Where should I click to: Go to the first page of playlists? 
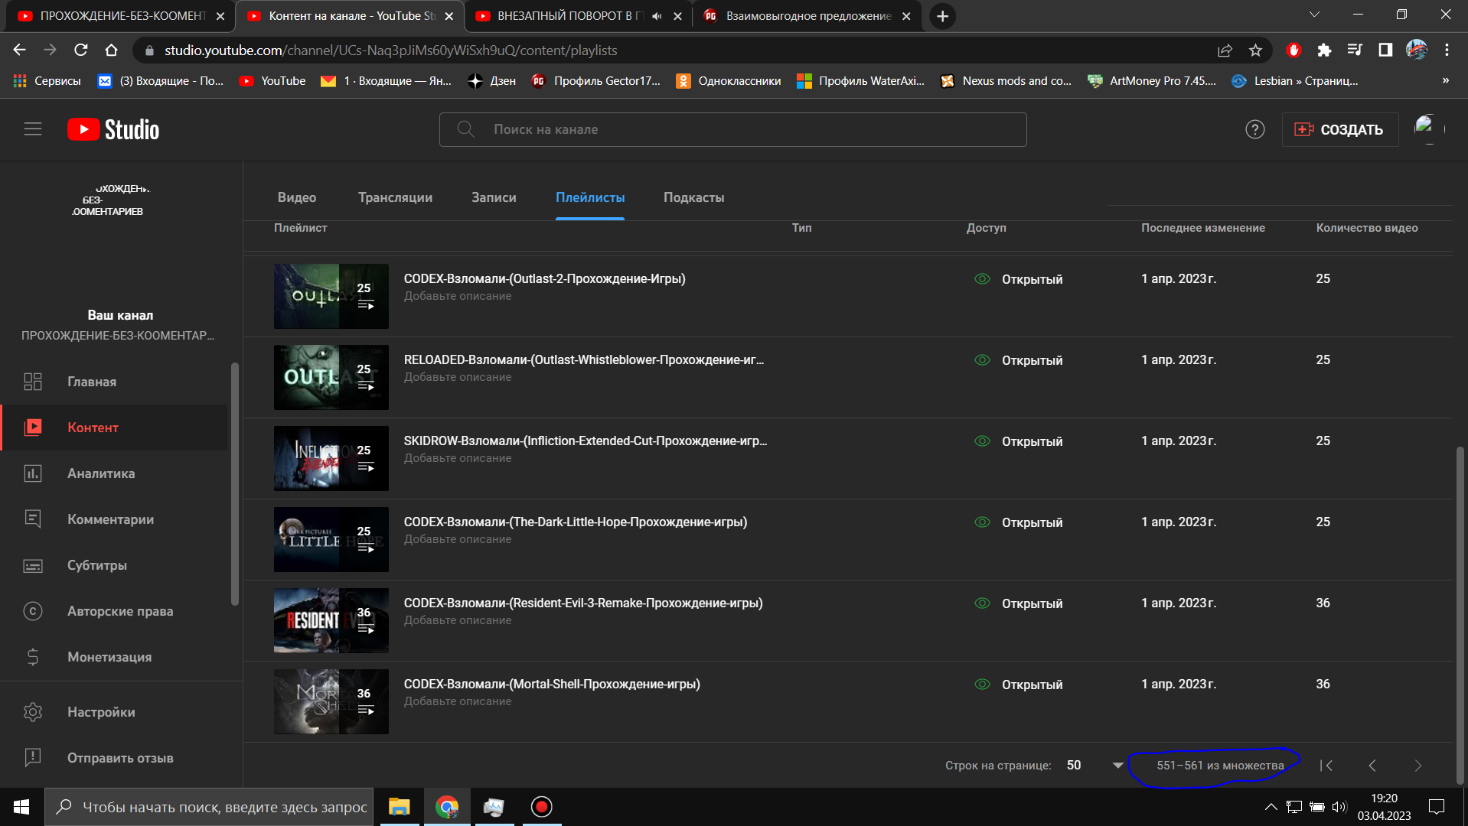click(1326, 766)
